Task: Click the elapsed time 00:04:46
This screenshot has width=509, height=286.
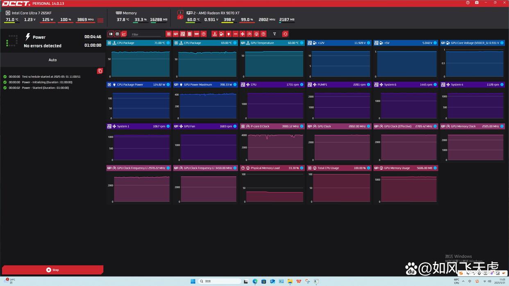Action: pos(93,37)
